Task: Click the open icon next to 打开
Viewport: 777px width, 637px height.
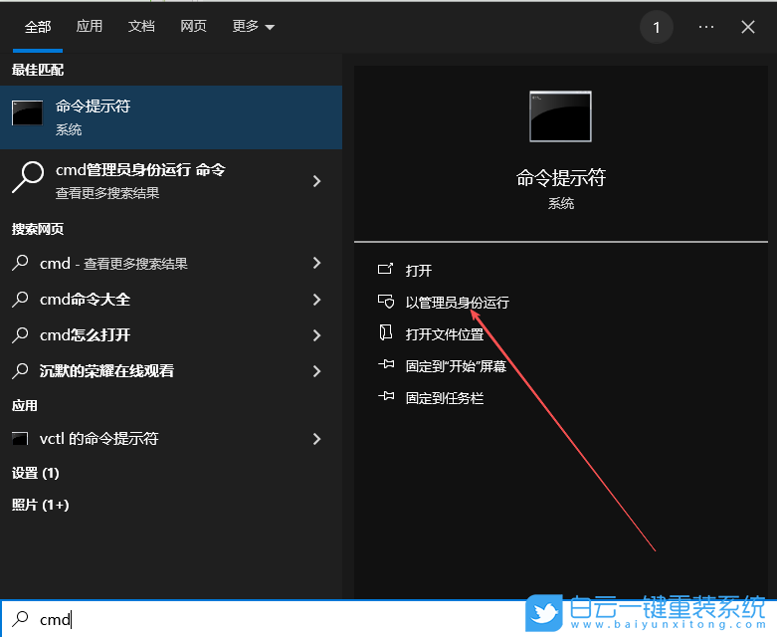Action: click(386, 269)
